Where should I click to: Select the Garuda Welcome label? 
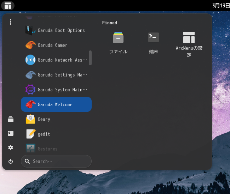55,104
